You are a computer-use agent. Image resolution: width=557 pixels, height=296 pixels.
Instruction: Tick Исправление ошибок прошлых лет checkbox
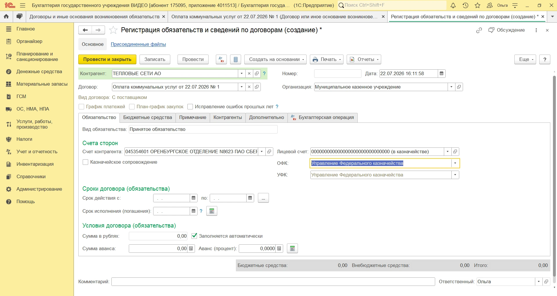pos(190,107)
